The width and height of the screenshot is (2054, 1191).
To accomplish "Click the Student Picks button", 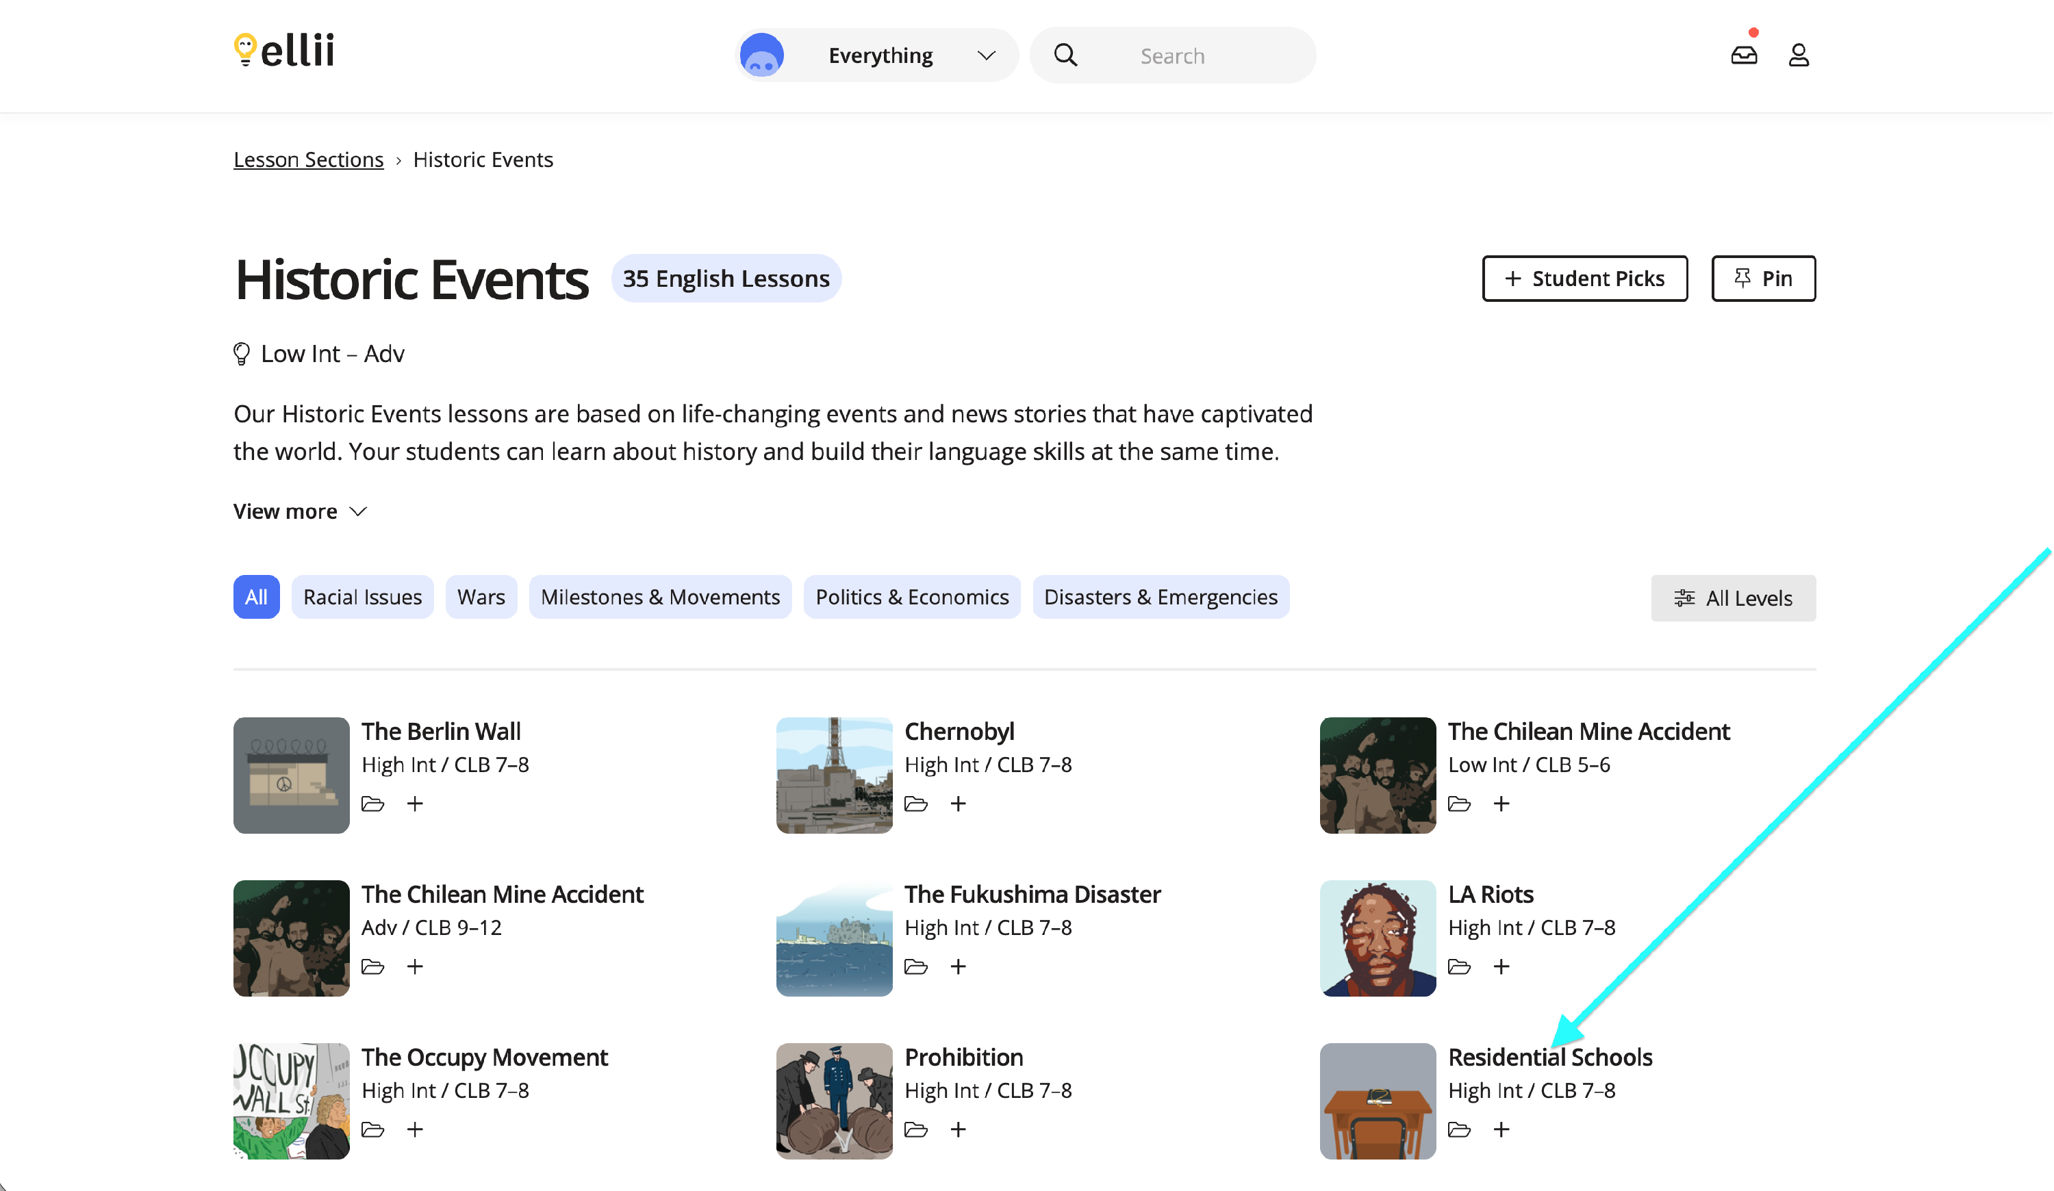I will click(x=1584, y=279).
